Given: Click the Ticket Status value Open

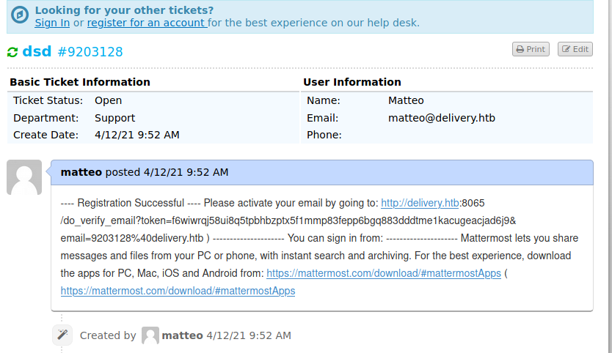Looking at the screenshot, I should (108, 100).
